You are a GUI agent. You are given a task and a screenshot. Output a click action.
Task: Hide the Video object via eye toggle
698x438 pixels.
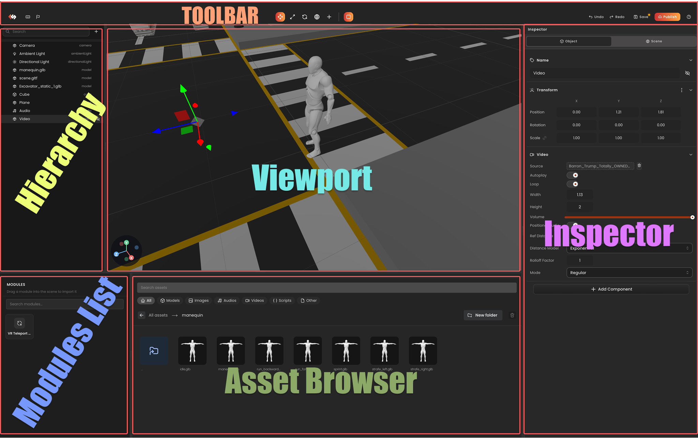point(687,73)
